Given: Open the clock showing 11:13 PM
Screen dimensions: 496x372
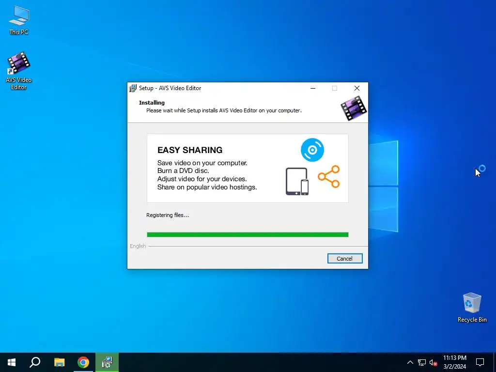Looking at the screenshot, I should coord(454,362).
